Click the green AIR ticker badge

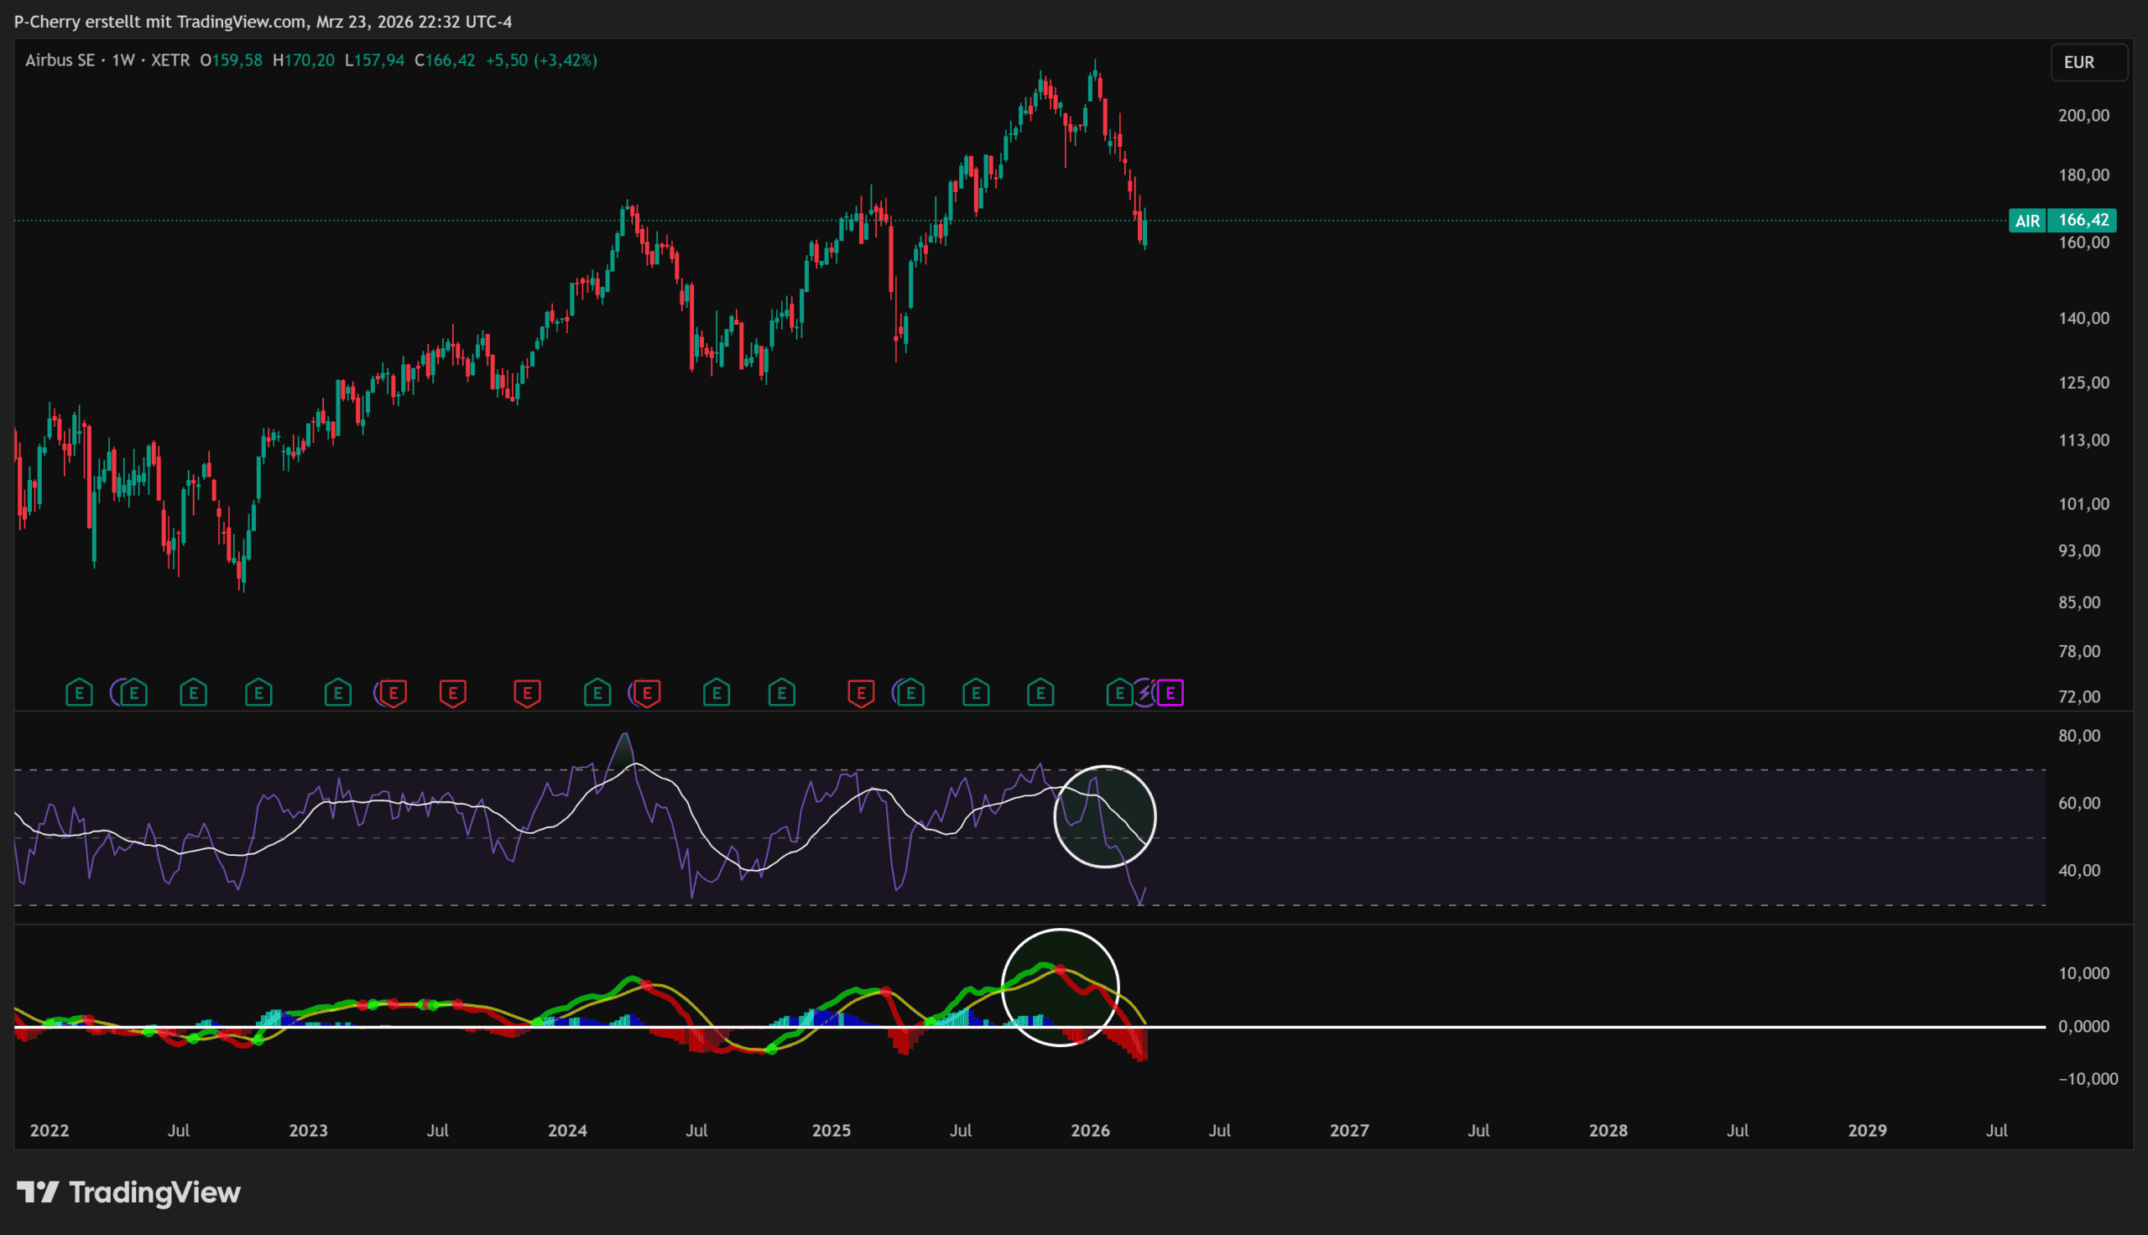[x=2026, y=221]
